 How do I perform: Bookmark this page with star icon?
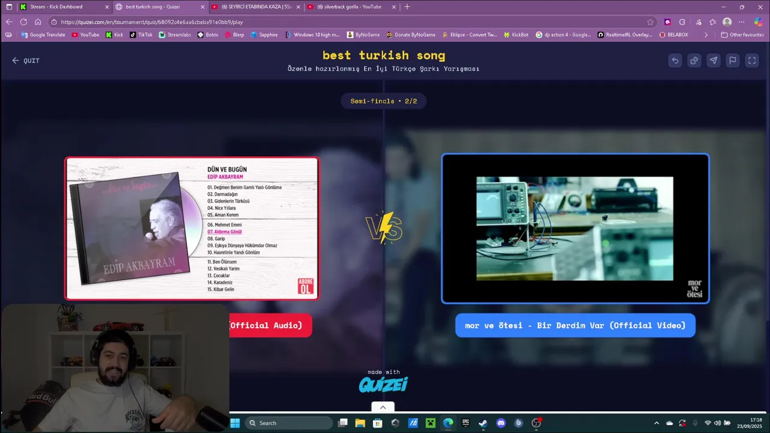[650, 22]
